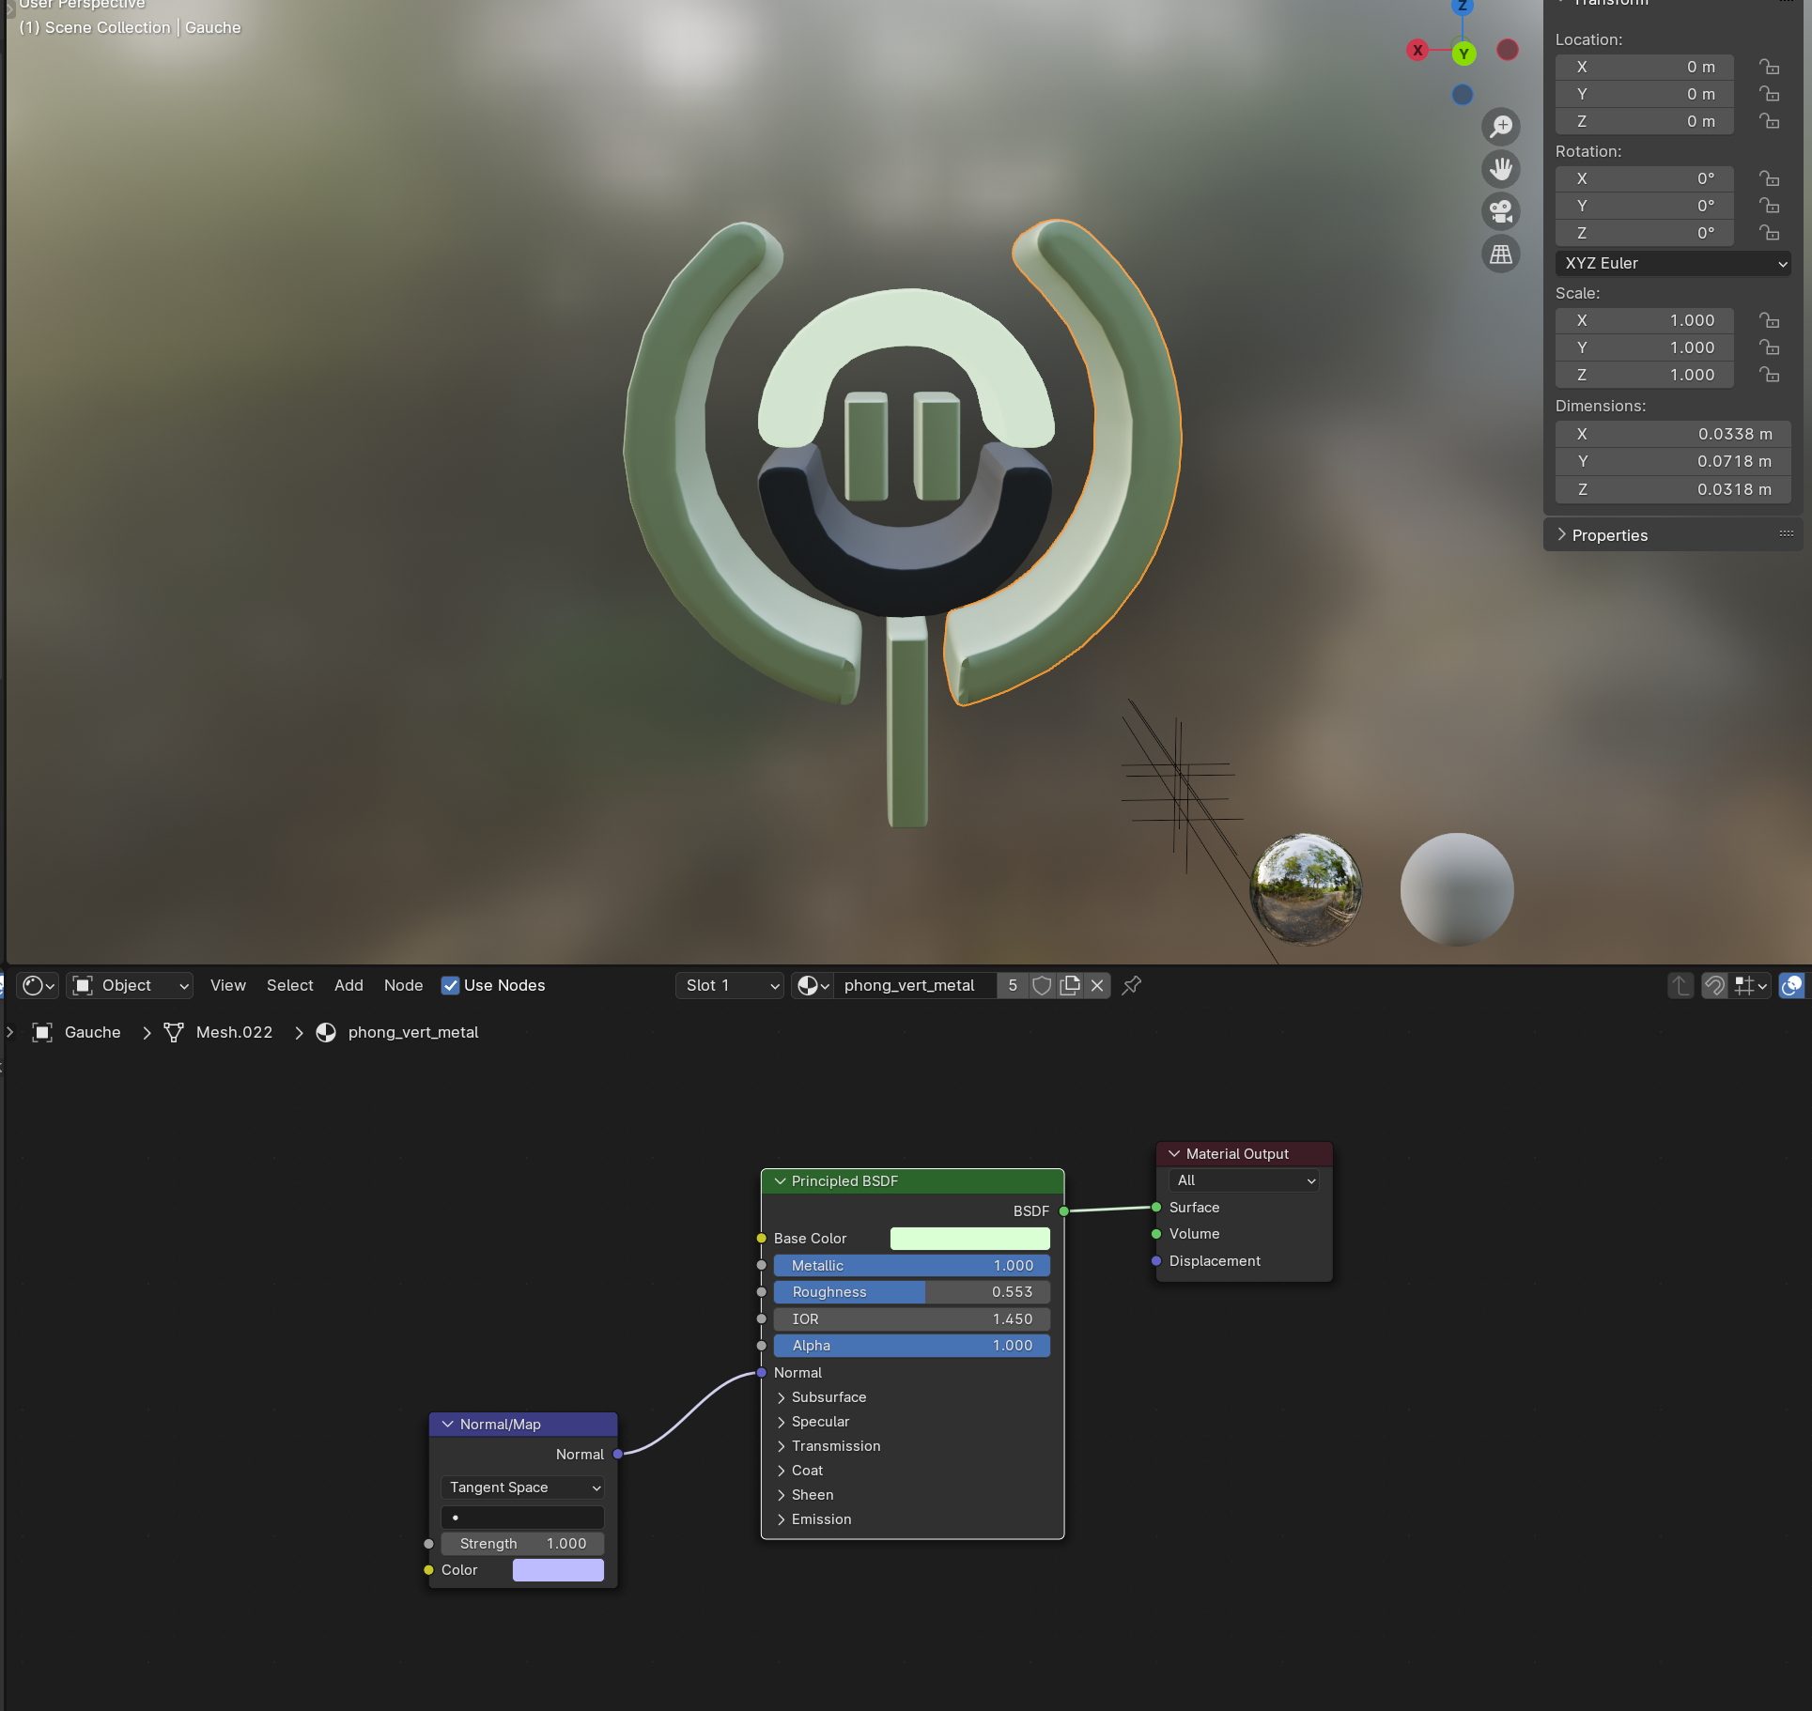Toggle the pin node tree icon
Screen dimensions: 1812x1711
(x=1132, y=985)
